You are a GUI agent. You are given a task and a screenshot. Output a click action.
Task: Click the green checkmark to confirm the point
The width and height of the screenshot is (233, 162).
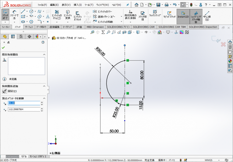click(3, 47)
